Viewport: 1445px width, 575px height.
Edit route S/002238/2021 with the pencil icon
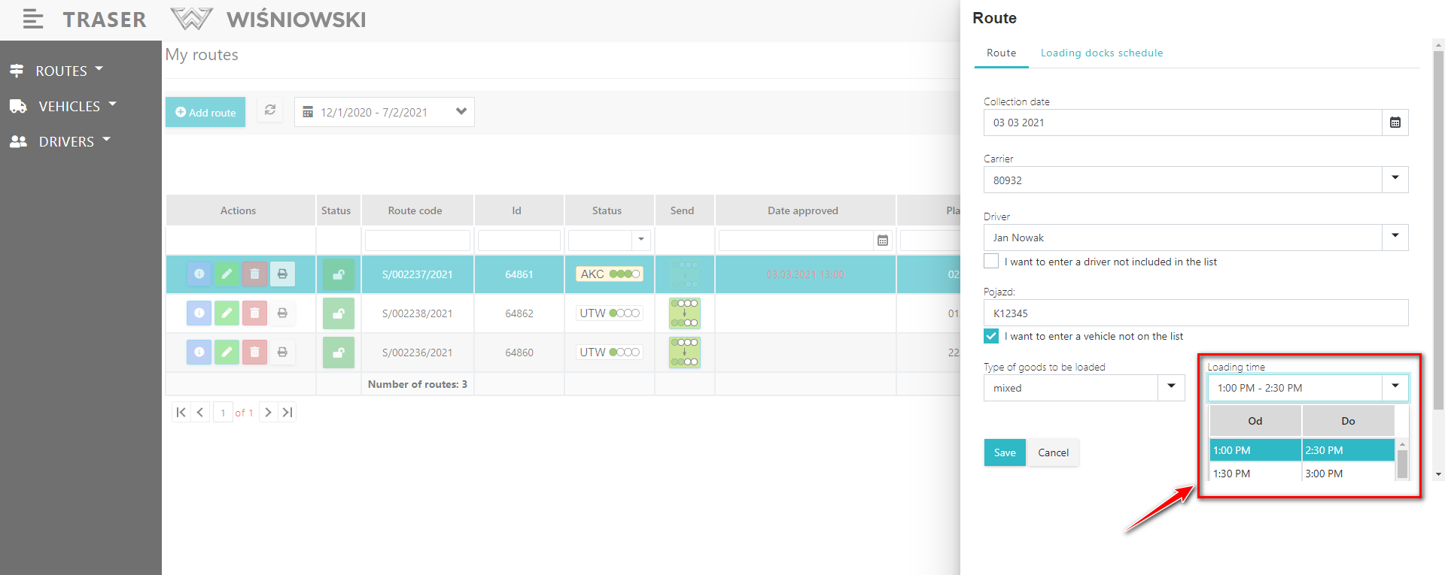point(227,313)
